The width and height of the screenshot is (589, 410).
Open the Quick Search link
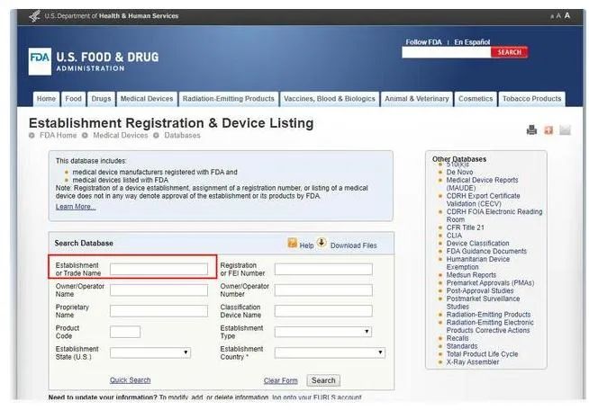[x=130, y=380]
